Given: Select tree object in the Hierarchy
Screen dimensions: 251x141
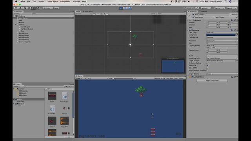Looking at the screenshot, I should [x=20, y=20].
